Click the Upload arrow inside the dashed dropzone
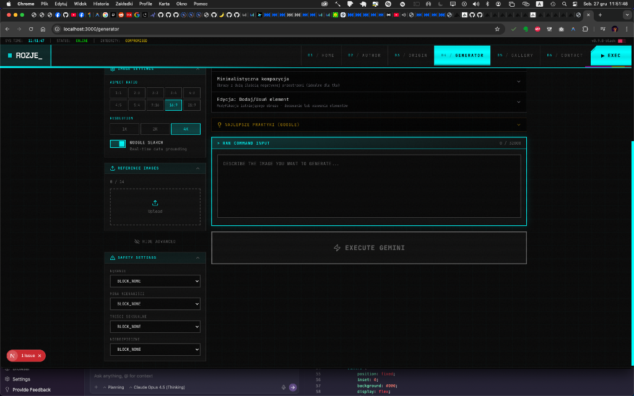634x396 pixels. 155,202
